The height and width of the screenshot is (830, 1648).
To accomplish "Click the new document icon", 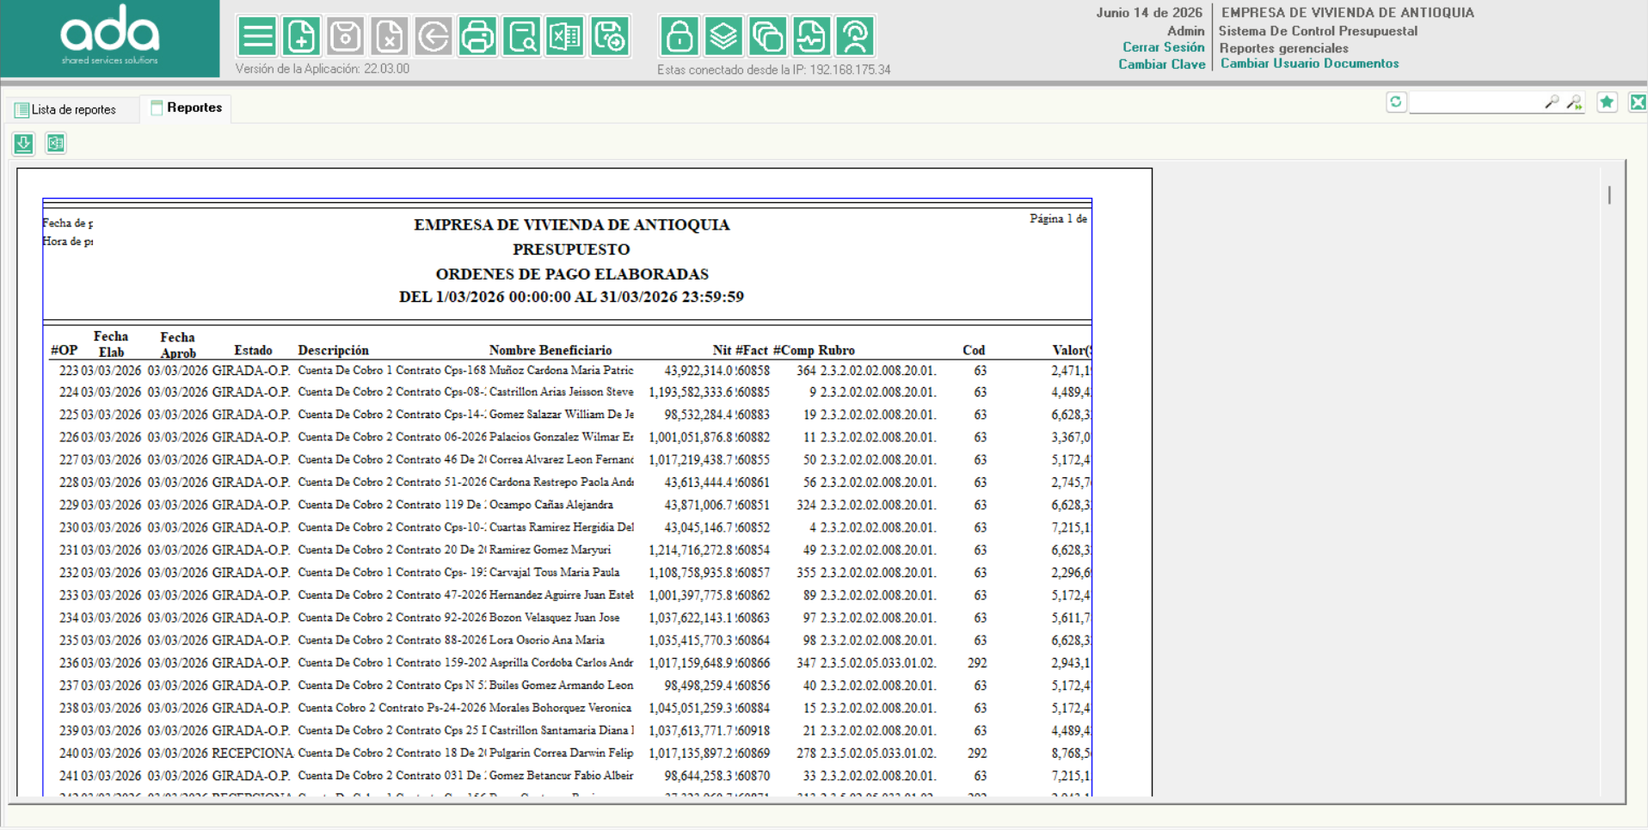I will [301, 37].
